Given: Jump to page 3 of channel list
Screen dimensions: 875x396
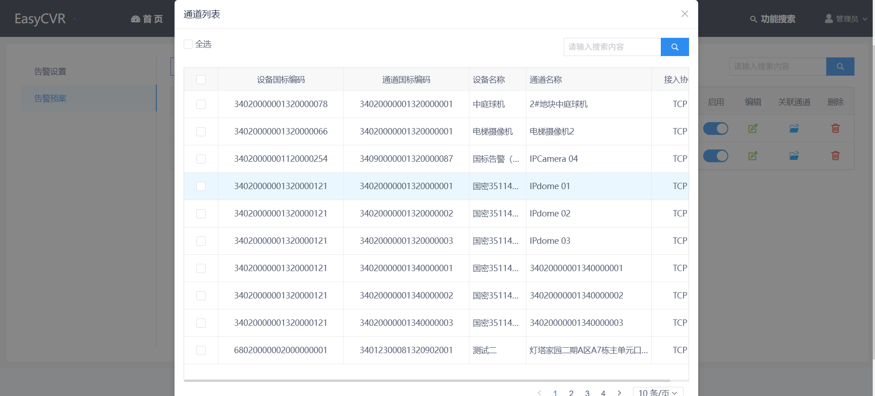Looking at the screenshot, I should pyautogui.click(x=587, y=392).
